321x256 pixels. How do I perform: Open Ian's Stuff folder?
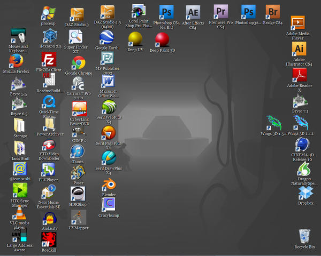point(20,148)
